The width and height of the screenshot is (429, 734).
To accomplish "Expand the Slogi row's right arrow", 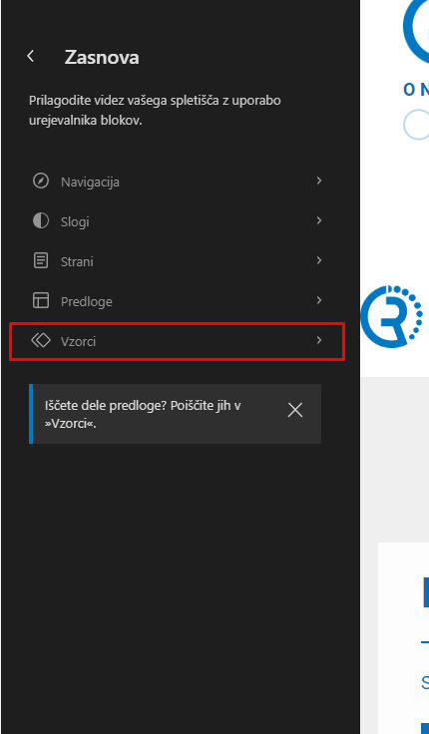I will 319,220.
